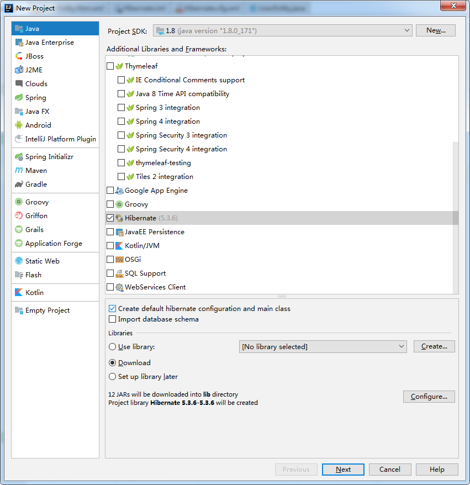The width and height of the screenshot is (470, 485).
Task: Check Spring Security 3 integration
Action: pyautogui.click(x=121, y=135)
